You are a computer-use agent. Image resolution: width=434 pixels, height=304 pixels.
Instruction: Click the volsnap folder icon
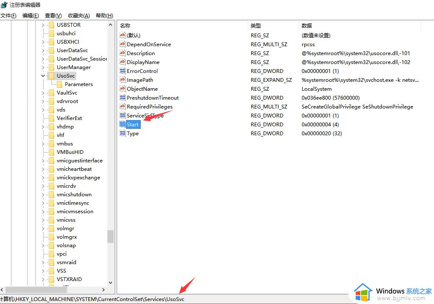point(51,245)
